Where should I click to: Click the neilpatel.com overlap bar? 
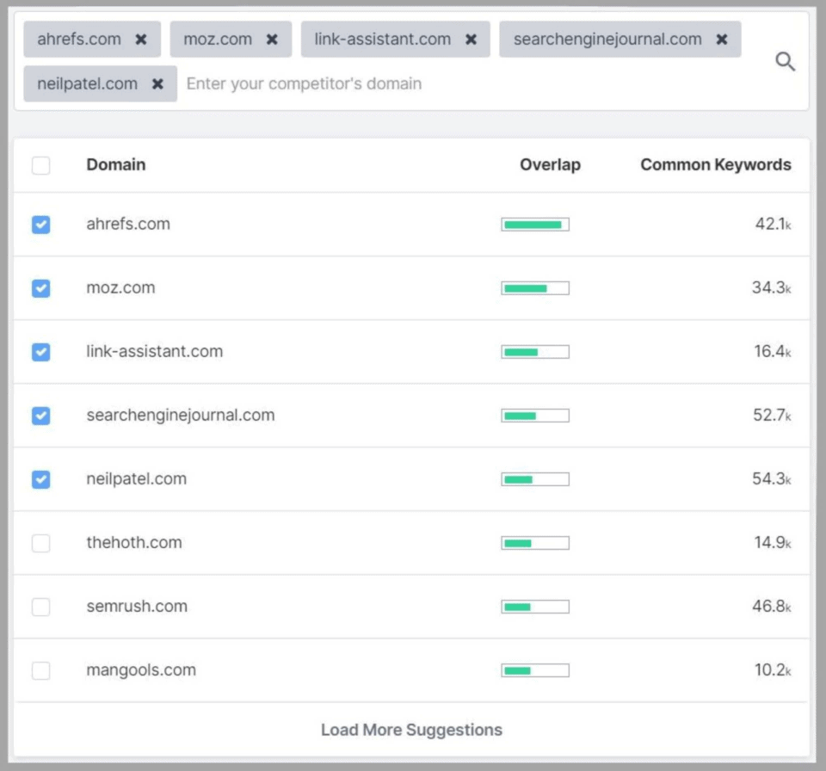[534, 479]
